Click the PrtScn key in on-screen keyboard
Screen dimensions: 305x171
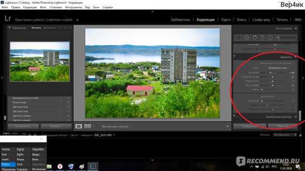click(x=8, y=164)
